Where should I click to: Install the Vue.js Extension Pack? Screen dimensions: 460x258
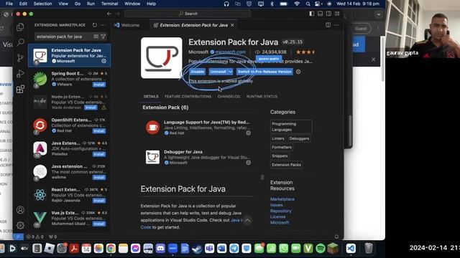[x=99, y=224]
